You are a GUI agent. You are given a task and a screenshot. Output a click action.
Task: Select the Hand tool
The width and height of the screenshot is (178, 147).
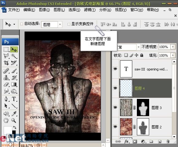pos(6,120)
